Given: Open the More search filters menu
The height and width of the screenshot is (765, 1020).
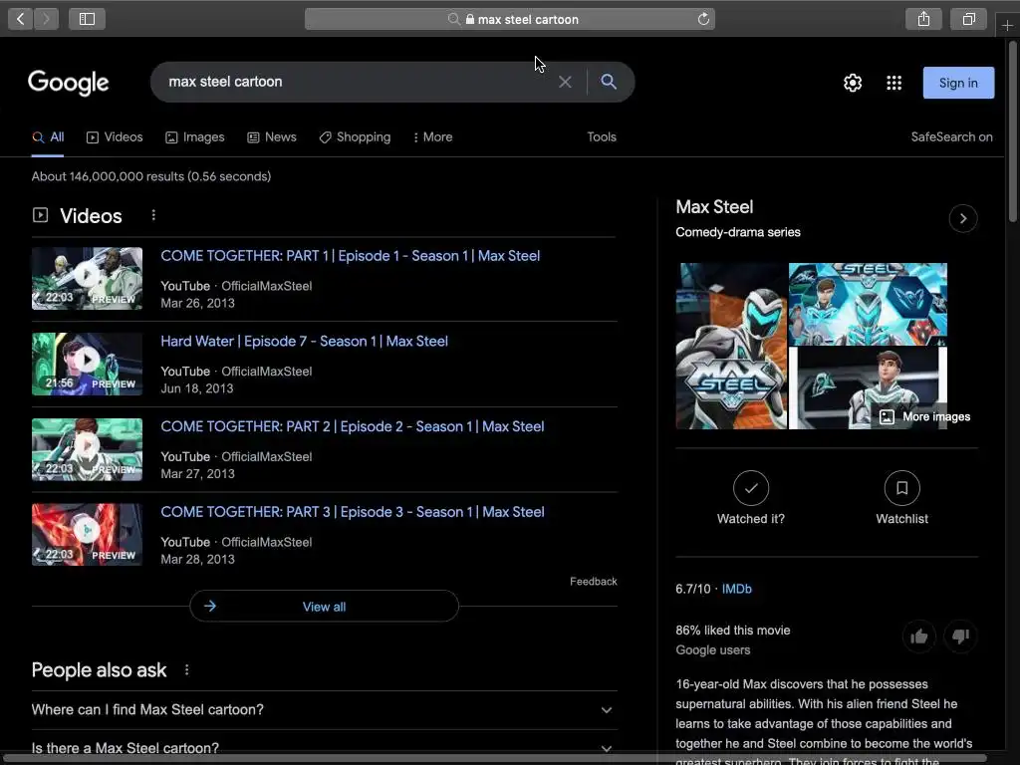Looking at the screenshot, I should click(432, 137).
